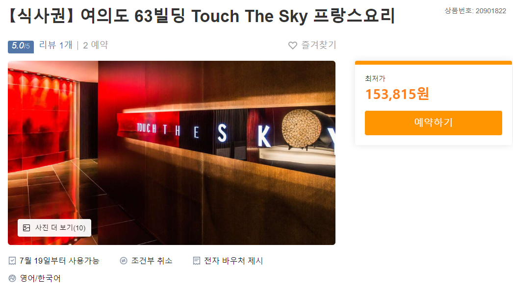This screenshot has height=293, width=513.
Task: Click the 예약하기 booking button
Action: [x=433, y=122]
